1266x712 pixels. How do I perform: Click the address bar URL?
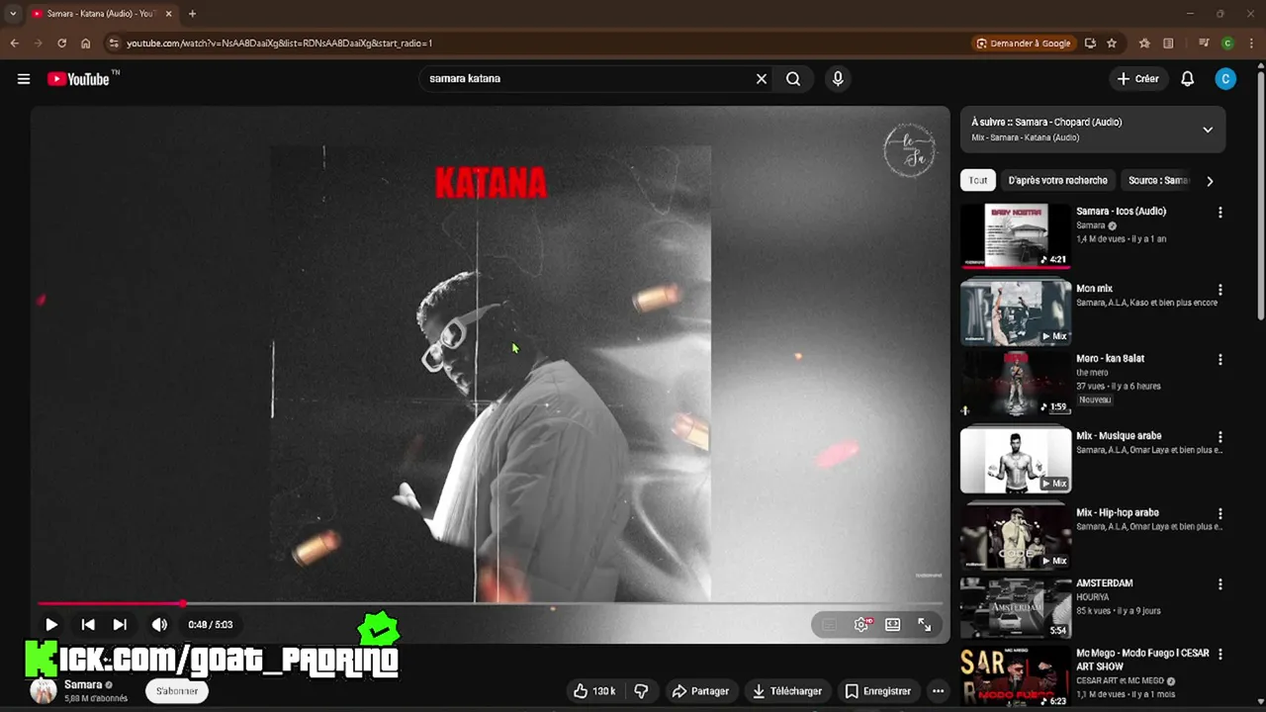coord(279,44)
